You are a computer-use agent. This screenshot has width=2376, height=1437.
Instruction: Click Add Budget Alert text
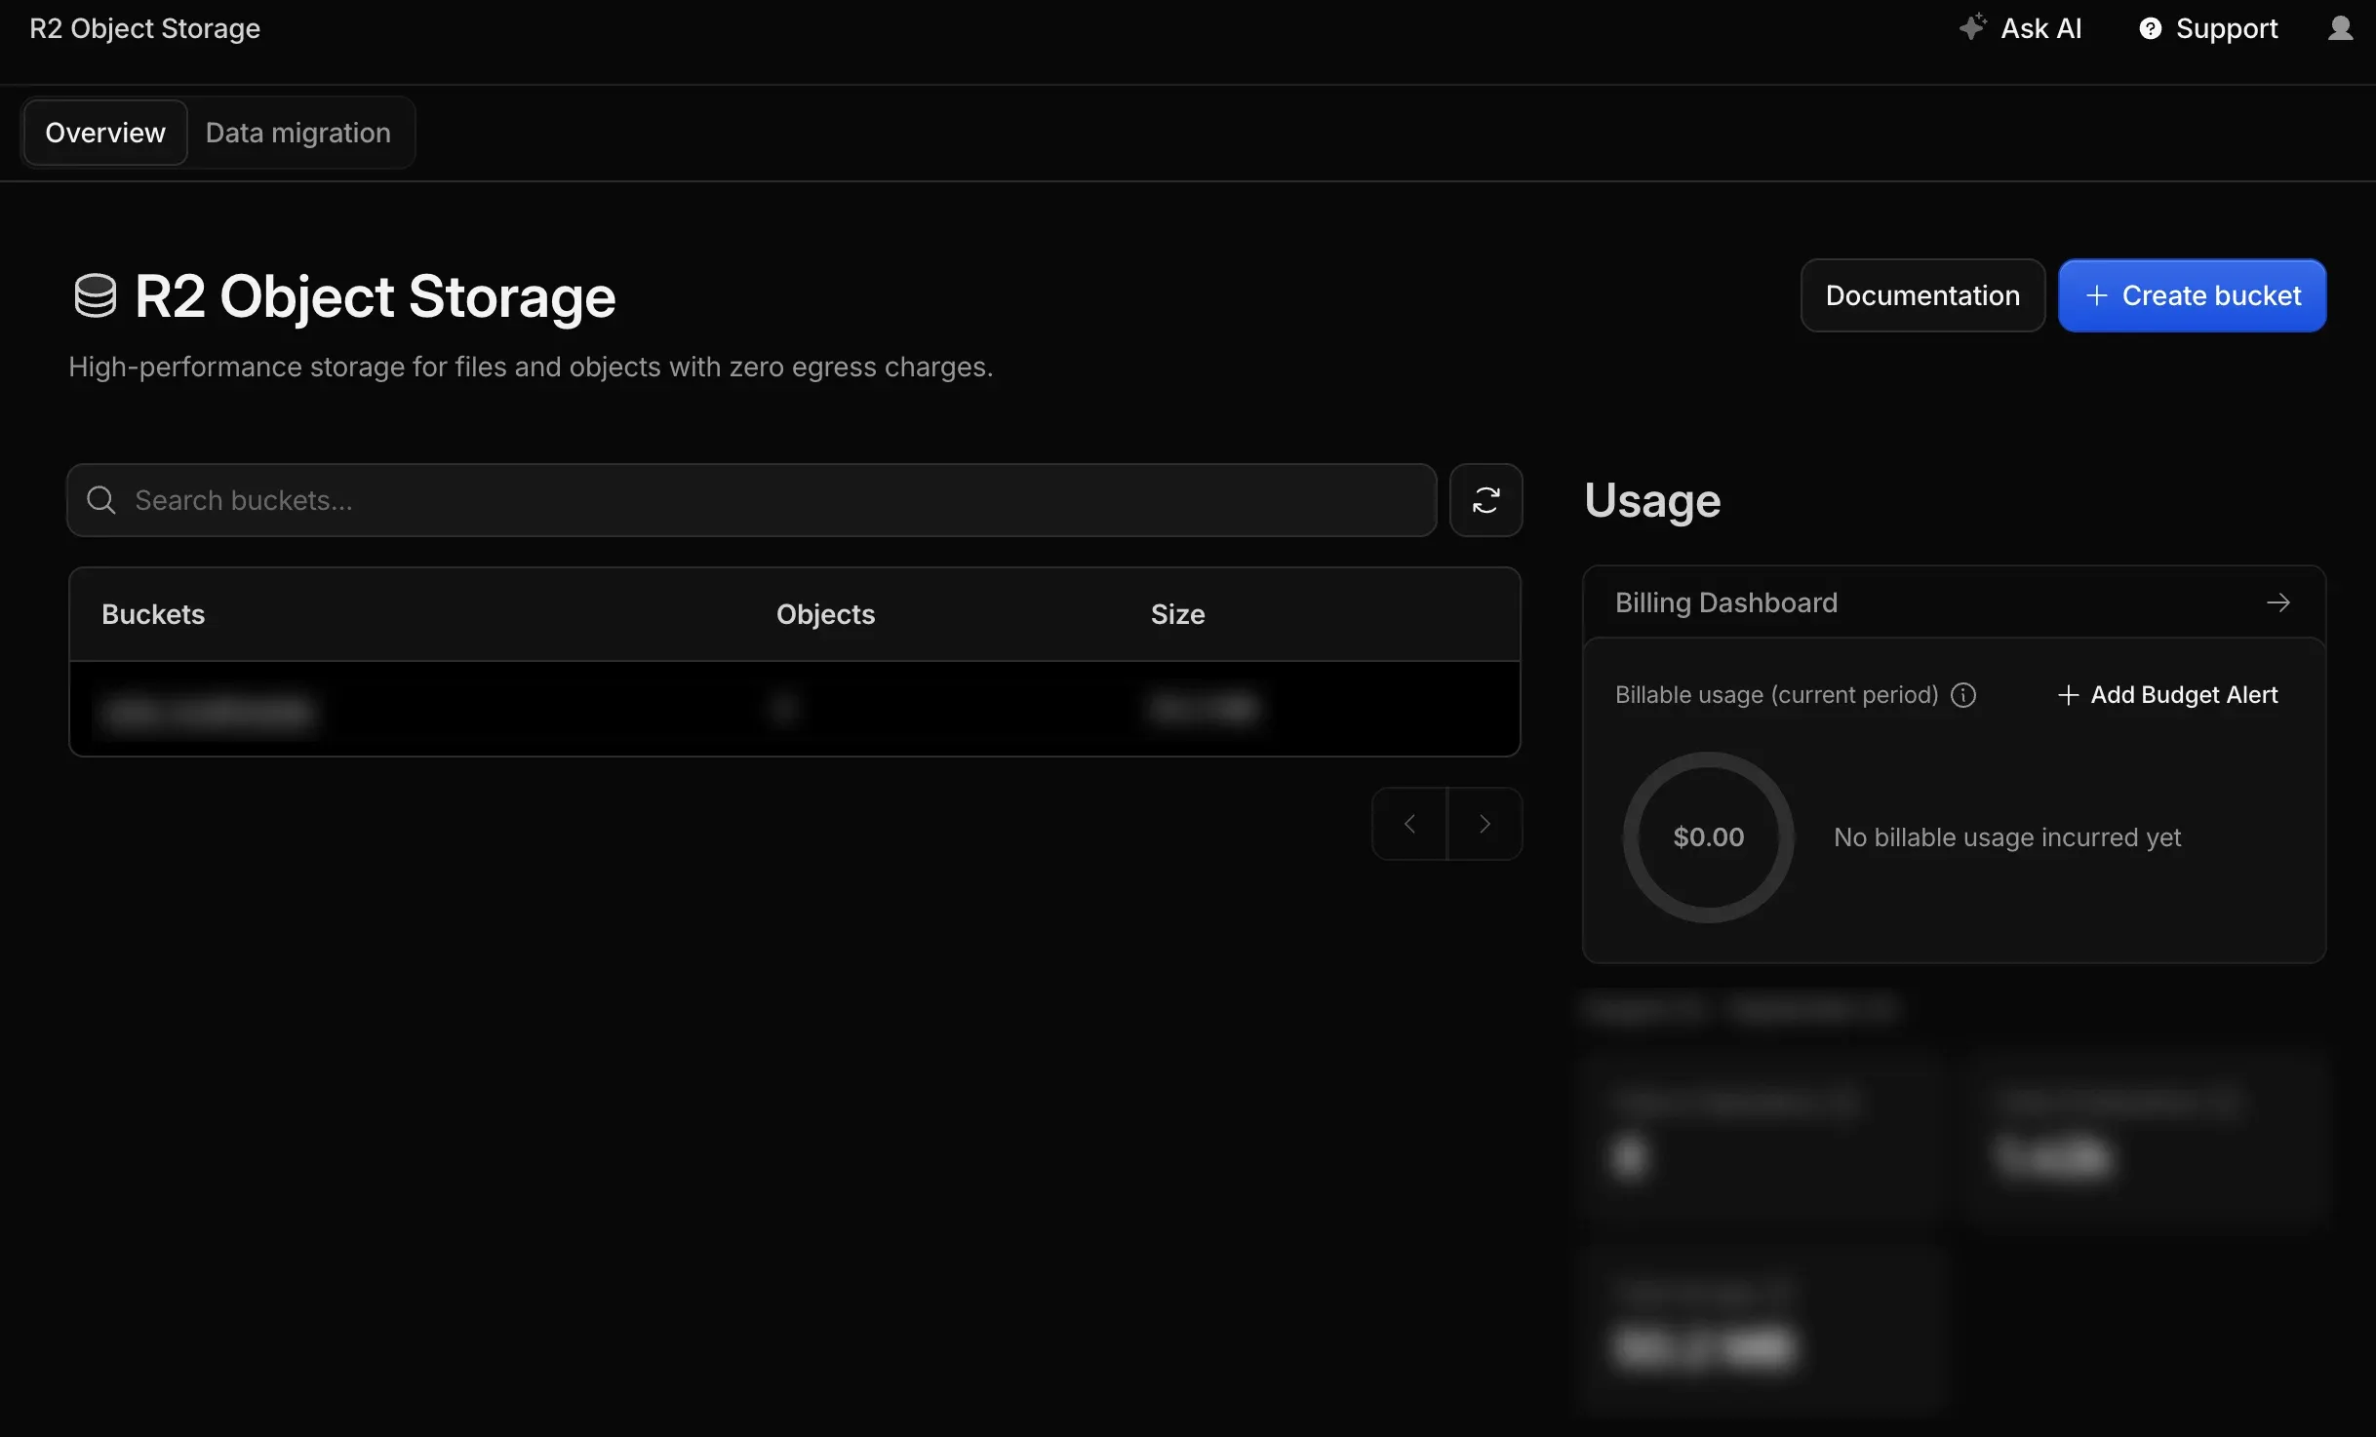click(2184, 695)
